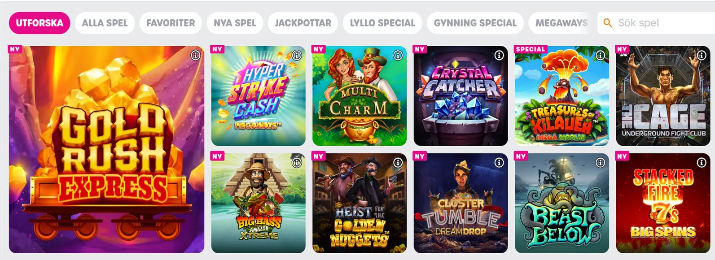
Task: View info for Treasures of Kilauea
Action: (x=601, y=56)
